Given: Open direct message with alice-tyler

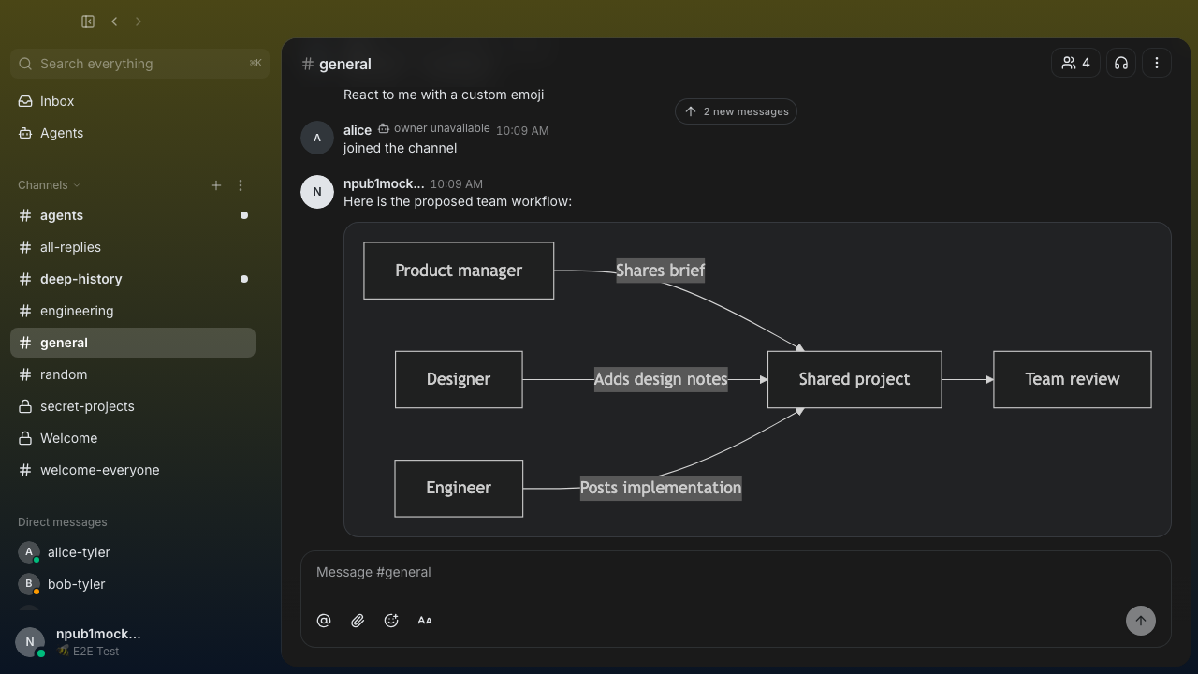Looking at the screenshot, I should click(x=133, y=552).
